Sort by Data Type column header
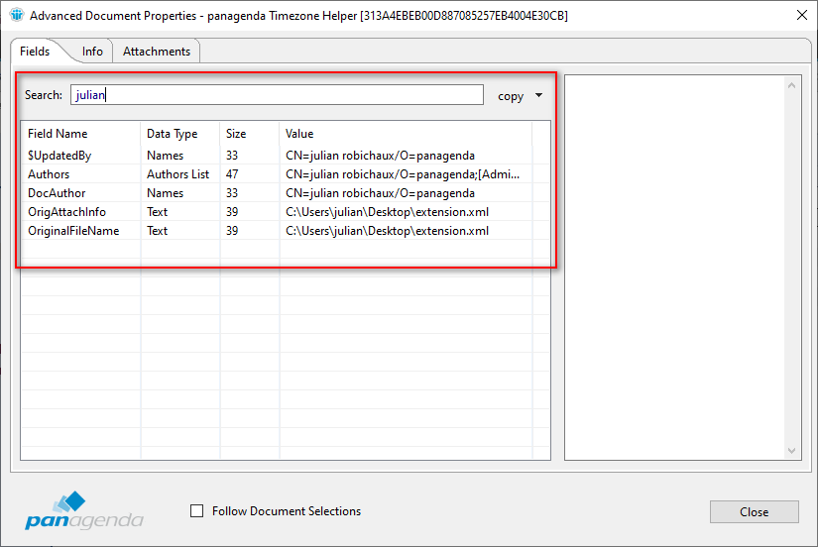Image resolution: width=818 pixels, height=547 pixels. coord(180,134)
